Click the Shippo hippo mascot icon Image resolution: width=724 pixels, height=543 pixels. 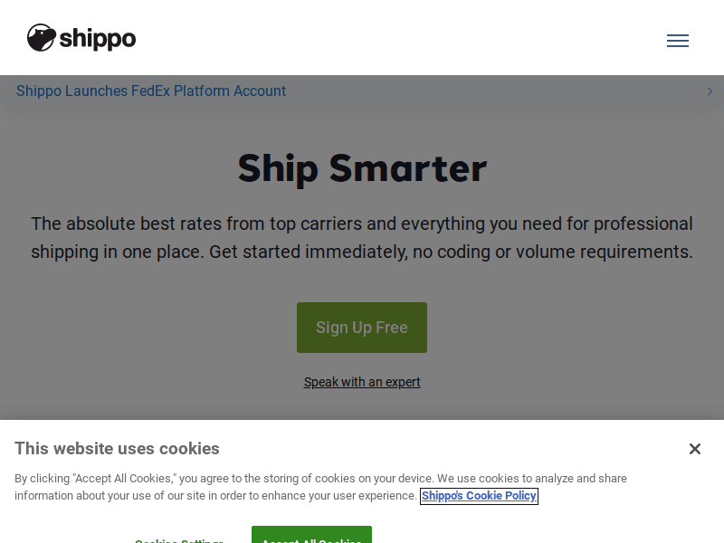42,38
